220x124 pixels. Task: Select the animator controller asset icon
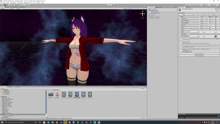click(x=64, y=94)
